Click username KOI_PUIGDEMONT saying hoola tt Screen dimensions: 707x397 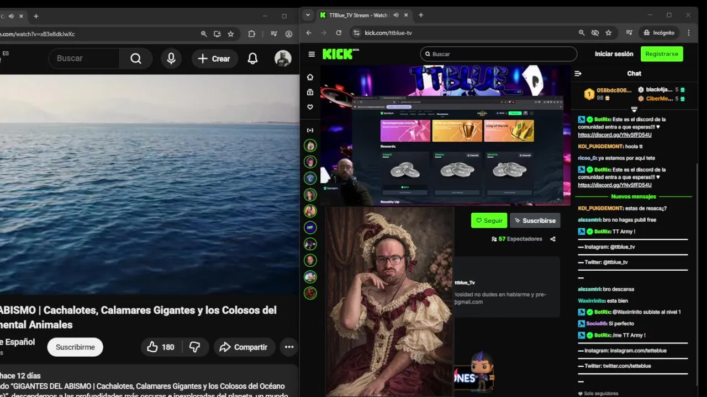point(600,146)
